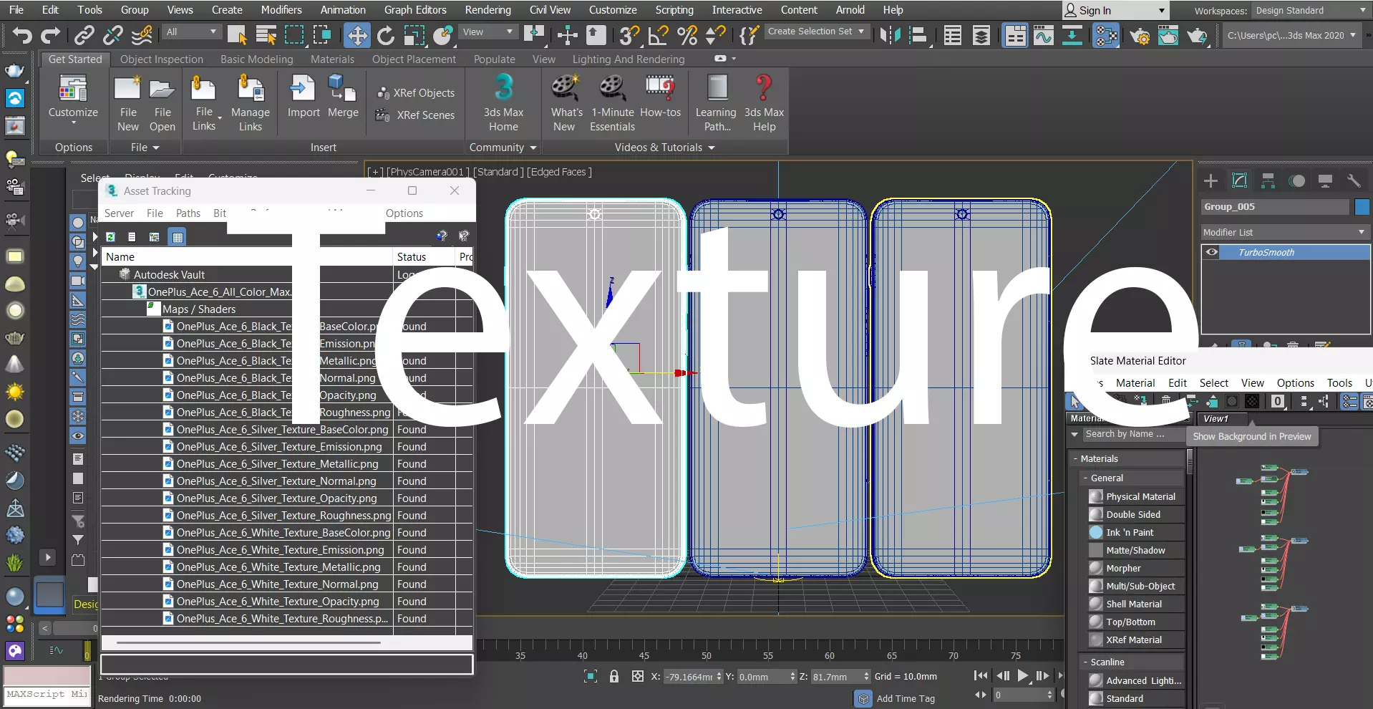Click the XRef Objects button
The image size is (1373, 709).
(x=416, y=93)
